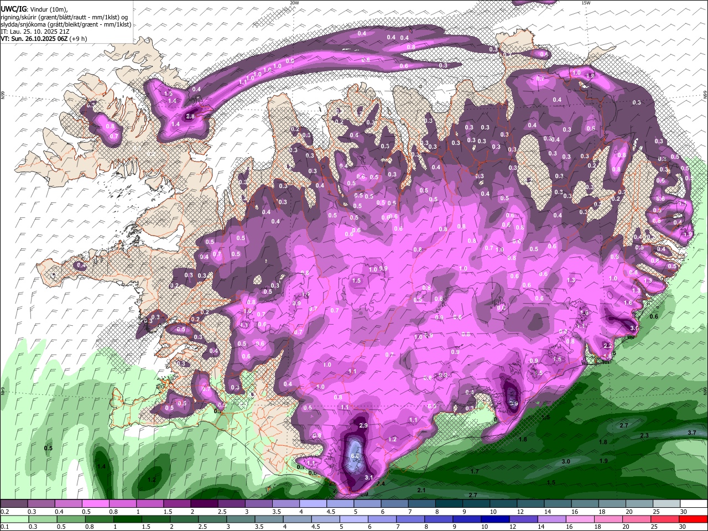Click the 2.4 value at the south coast
This screenshot has height=531, width=708.
click(381, 484)
